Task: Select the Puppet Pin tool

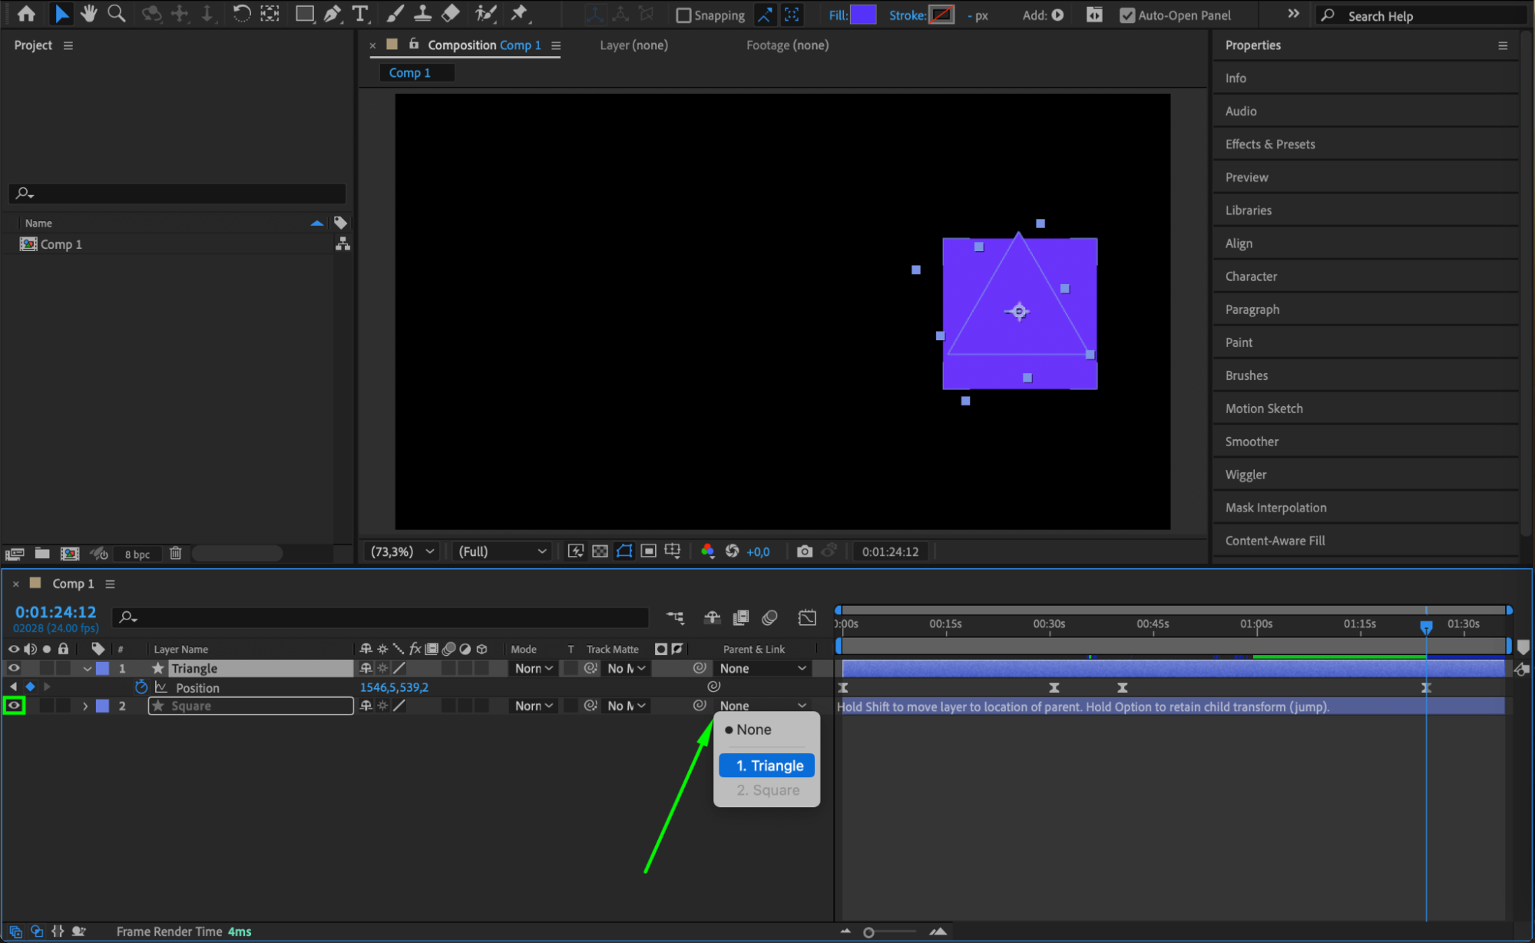Action: [x=519, y=13]
